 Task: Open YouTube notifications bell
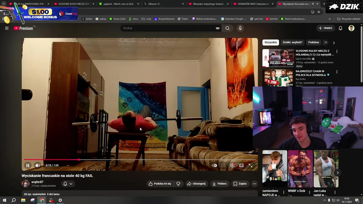341,28
